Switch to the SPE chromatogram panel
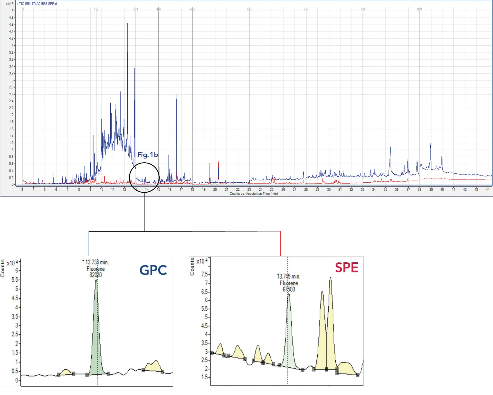 [x=347, y=267]
